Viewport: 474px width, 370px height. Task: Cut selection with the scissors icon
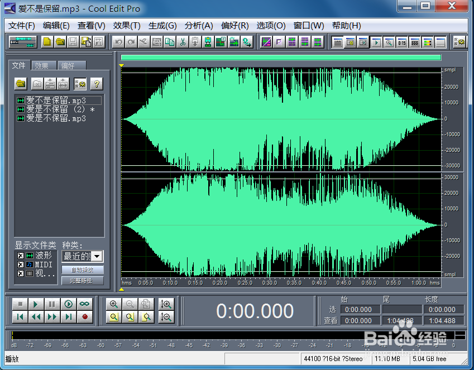click(x=183, y=42)
